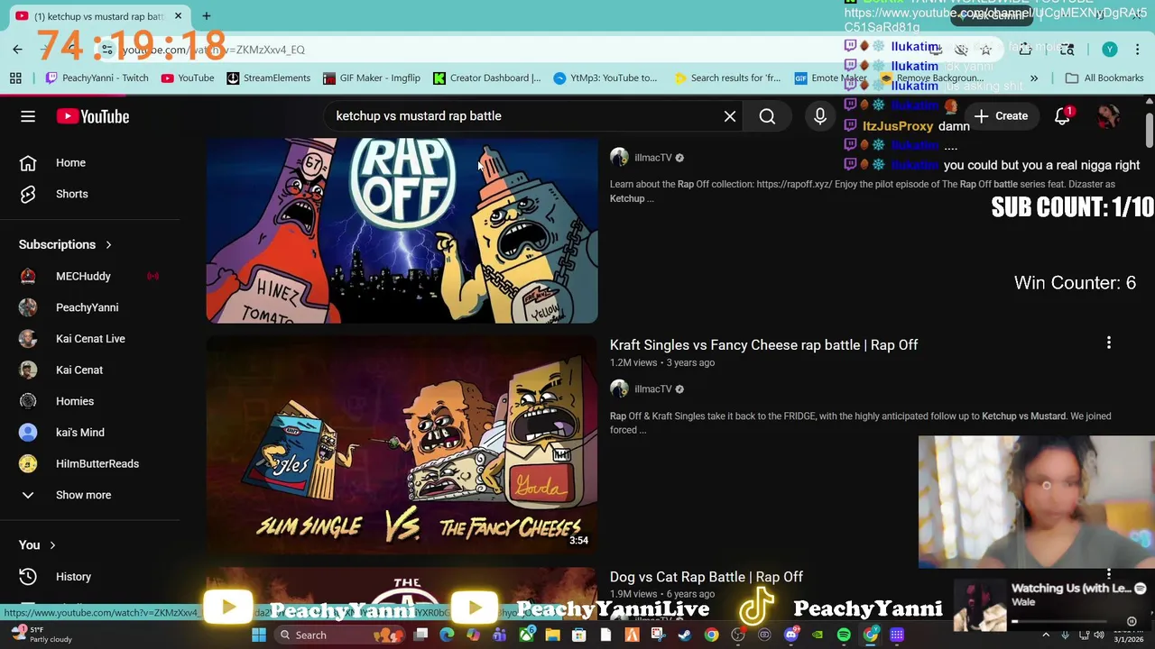The height and width of the screenshot is (649, 1155).
Task: Show hidden bookmarks with the chevron
Action: tap(1034, 78)
